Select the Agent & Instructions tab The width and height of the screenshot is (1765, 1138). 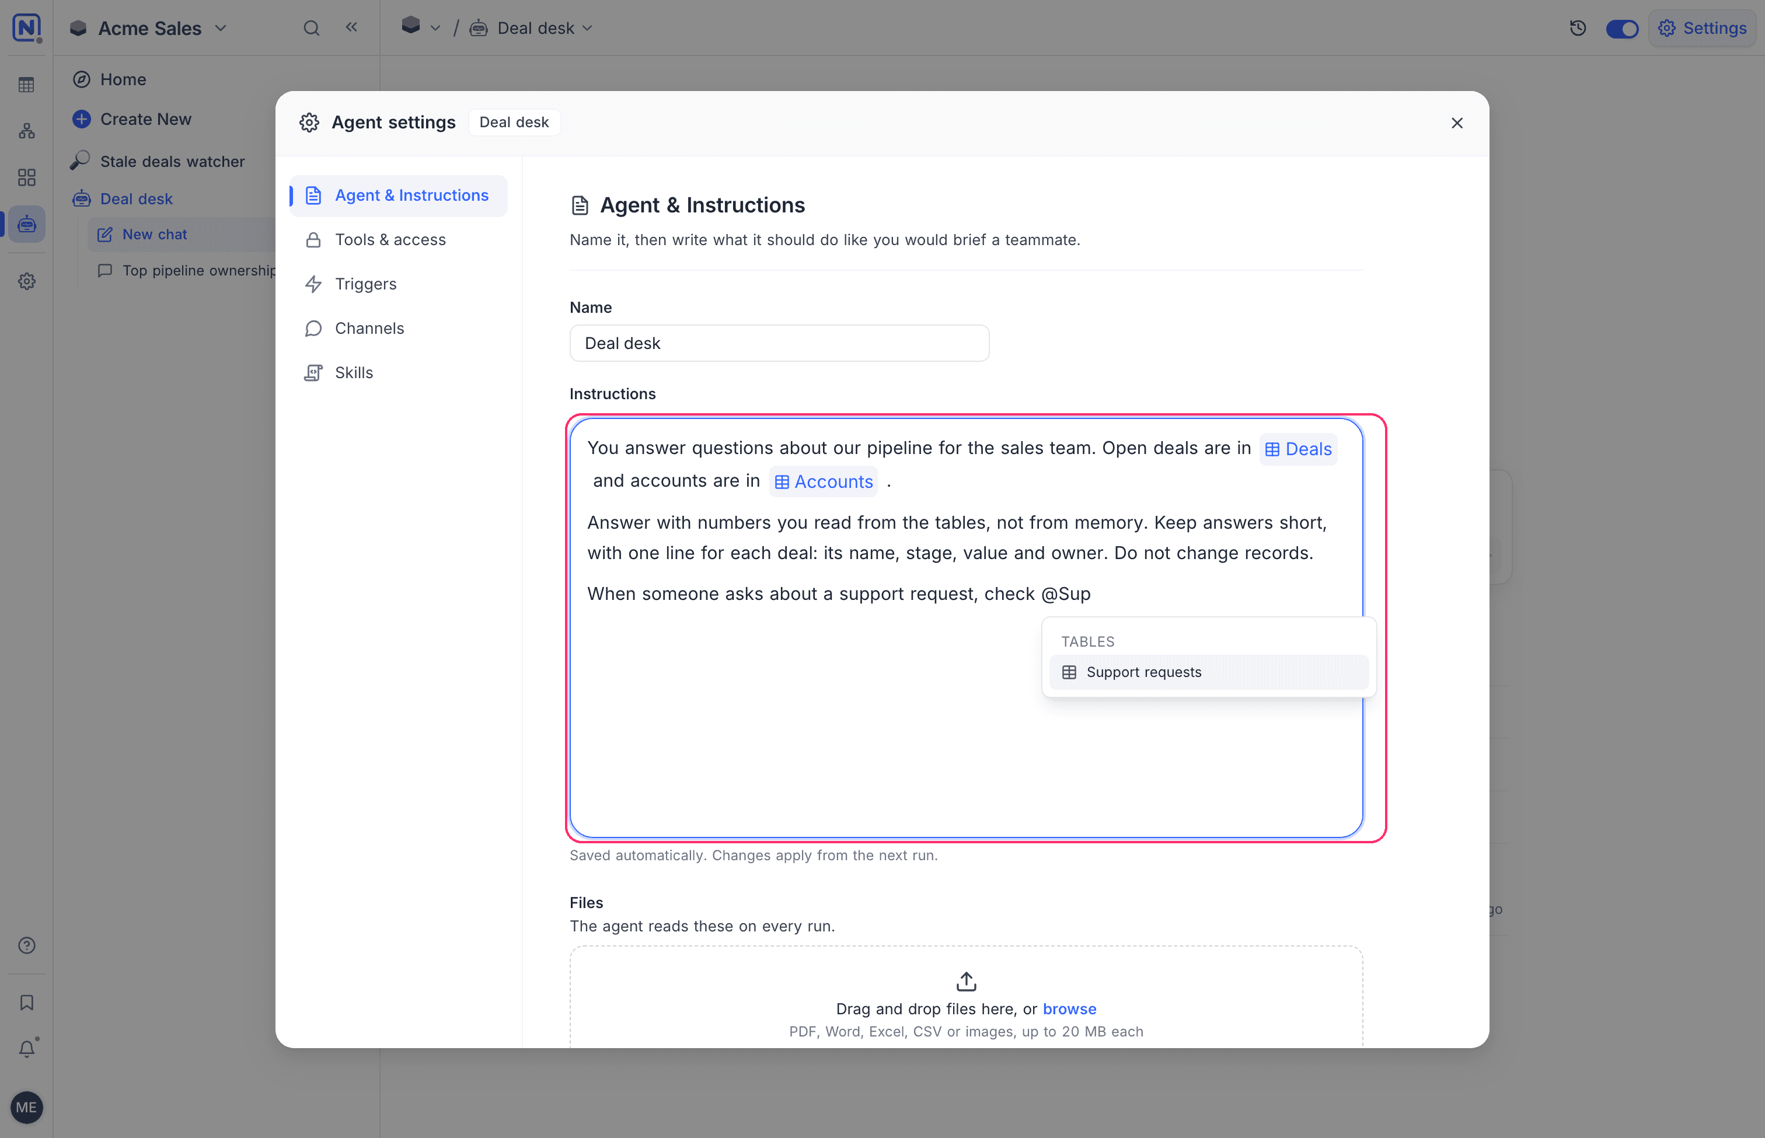pyautogui.click(x=399, y=195)
